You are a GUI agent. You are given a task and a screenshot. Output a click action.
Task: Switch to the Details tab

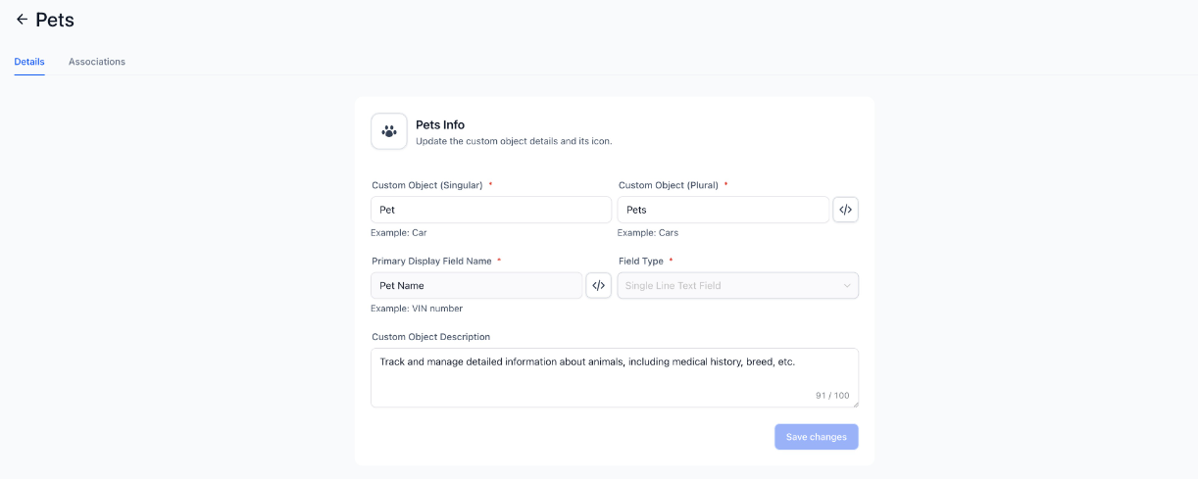coord(29,62)
